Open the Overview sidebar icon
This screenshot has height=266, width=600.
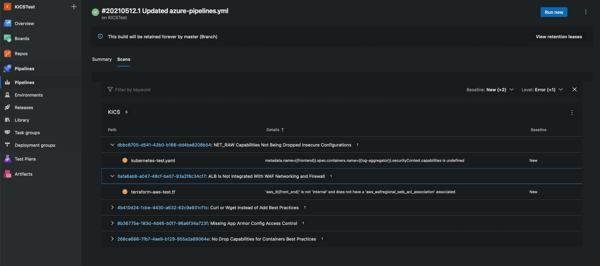(8, 23)
